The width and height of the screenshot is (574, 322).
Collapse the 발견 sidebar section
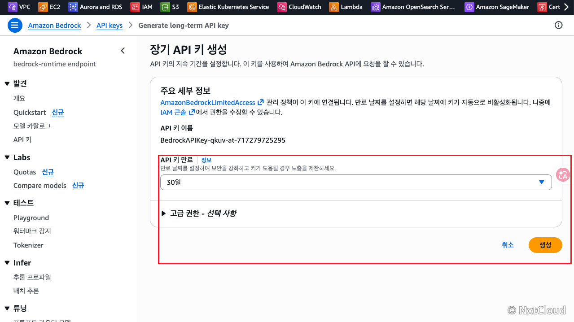click(7, 84)
